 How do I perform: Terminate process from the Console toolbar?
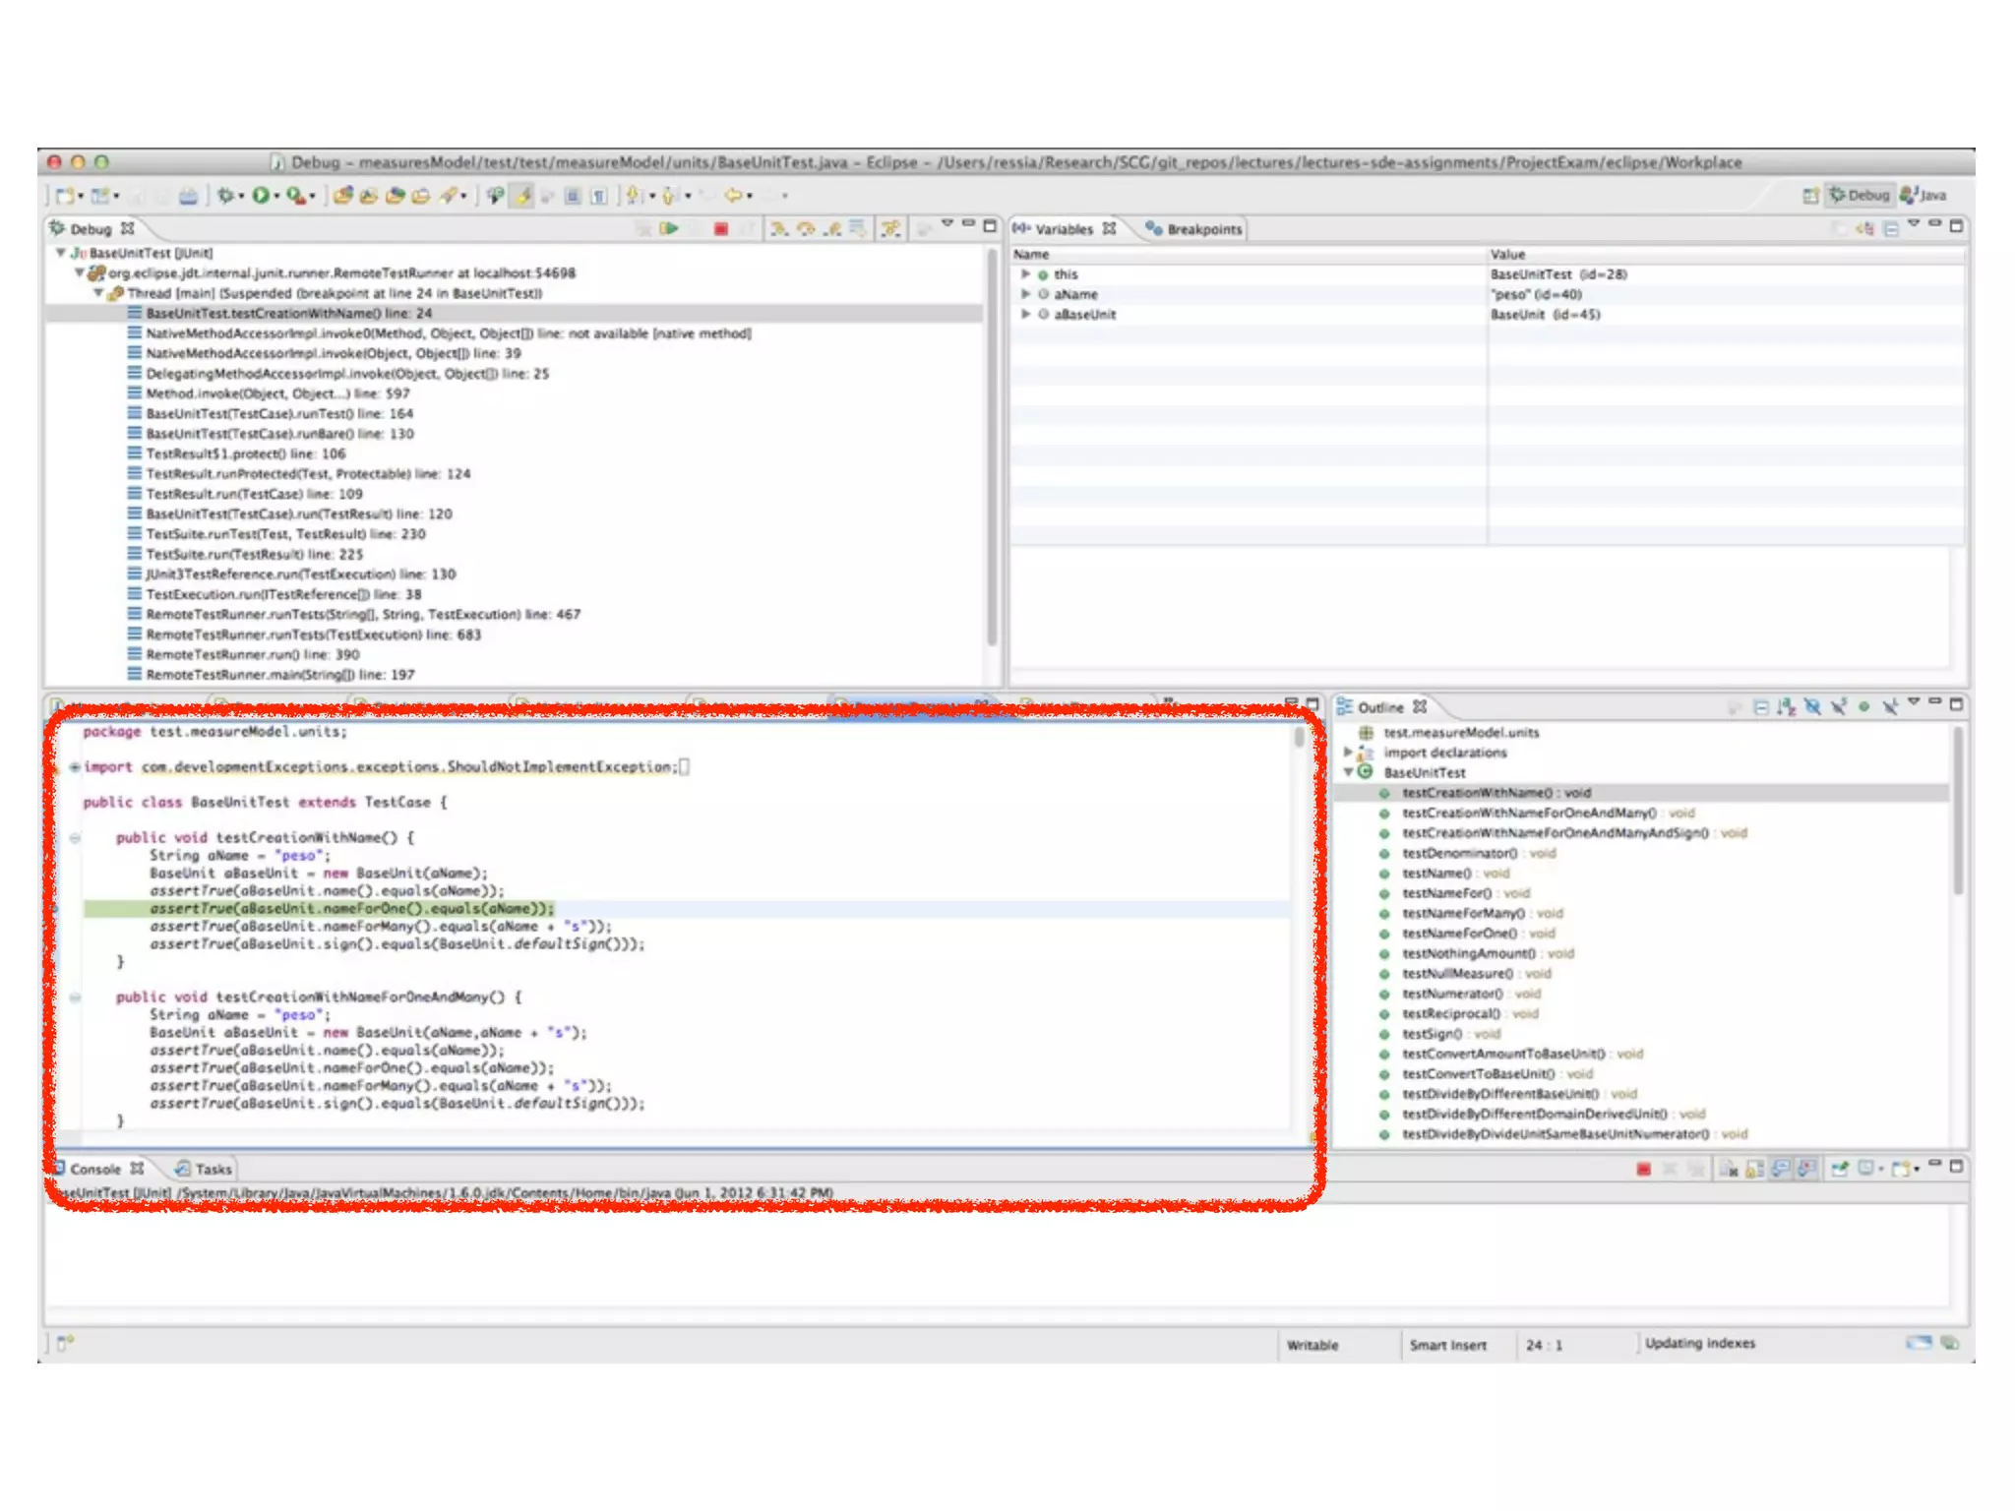click(1643, 1169)
